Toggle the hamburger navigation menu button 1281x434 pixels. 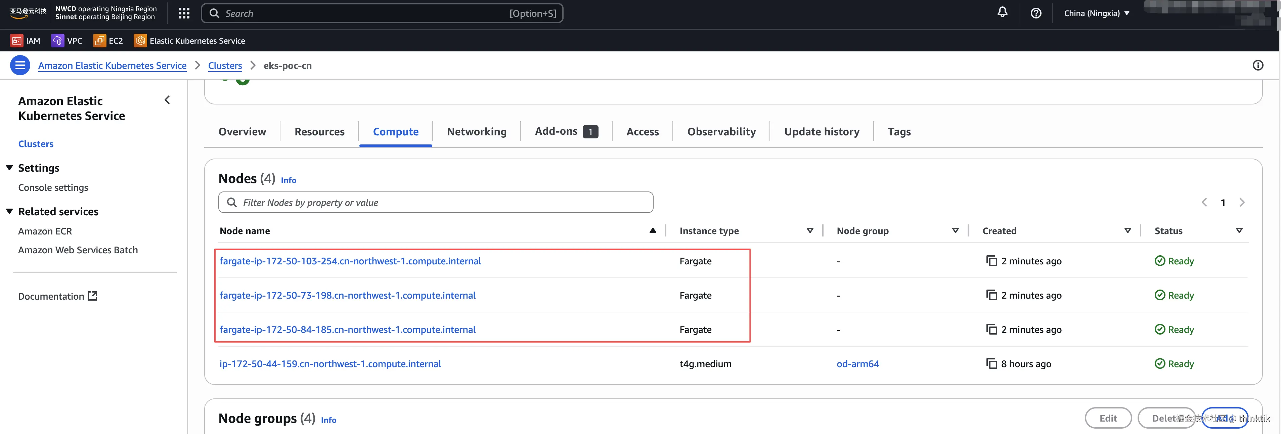point(20,66)
